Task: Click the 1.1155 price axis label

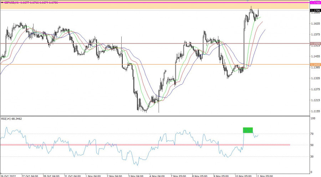Action: pyautogui.click(x=315, y=111)
